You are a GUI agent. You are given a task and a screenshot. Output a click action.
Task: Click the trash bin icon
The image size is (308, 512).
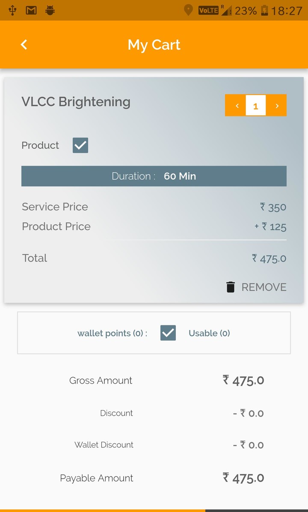231,287
